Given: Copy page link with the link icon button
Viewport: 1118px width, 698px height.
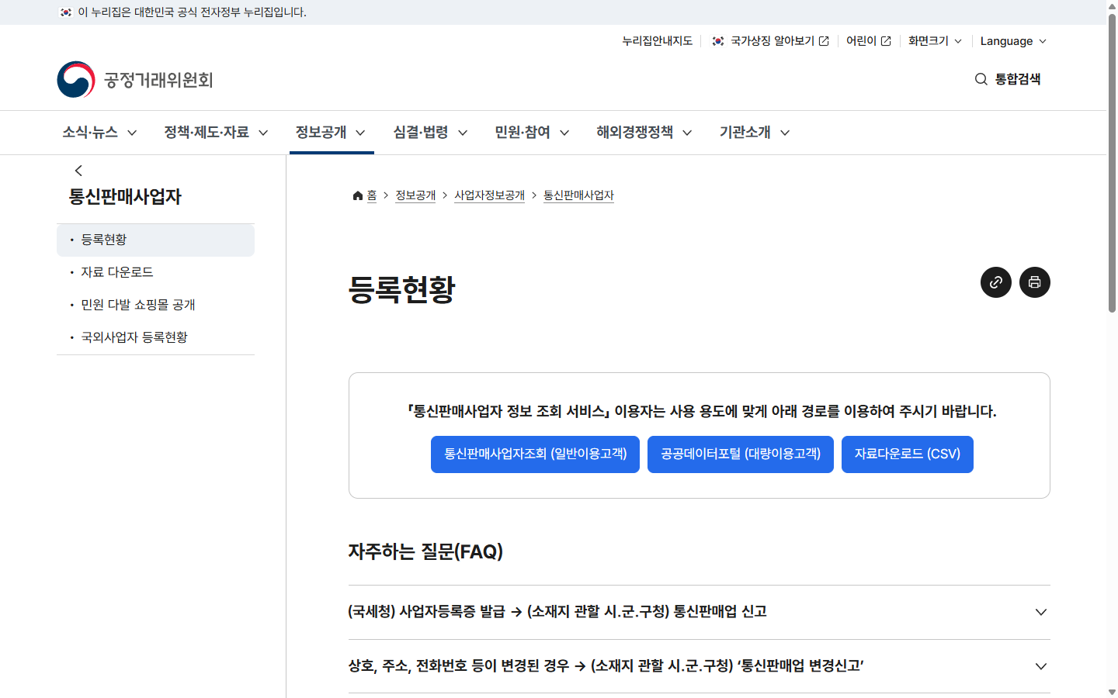Looking at the screenshot, I should point(996,282).
